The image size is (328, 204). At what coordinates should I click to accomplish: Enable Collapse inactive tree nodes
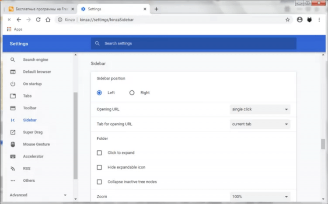tap(99, 182)
